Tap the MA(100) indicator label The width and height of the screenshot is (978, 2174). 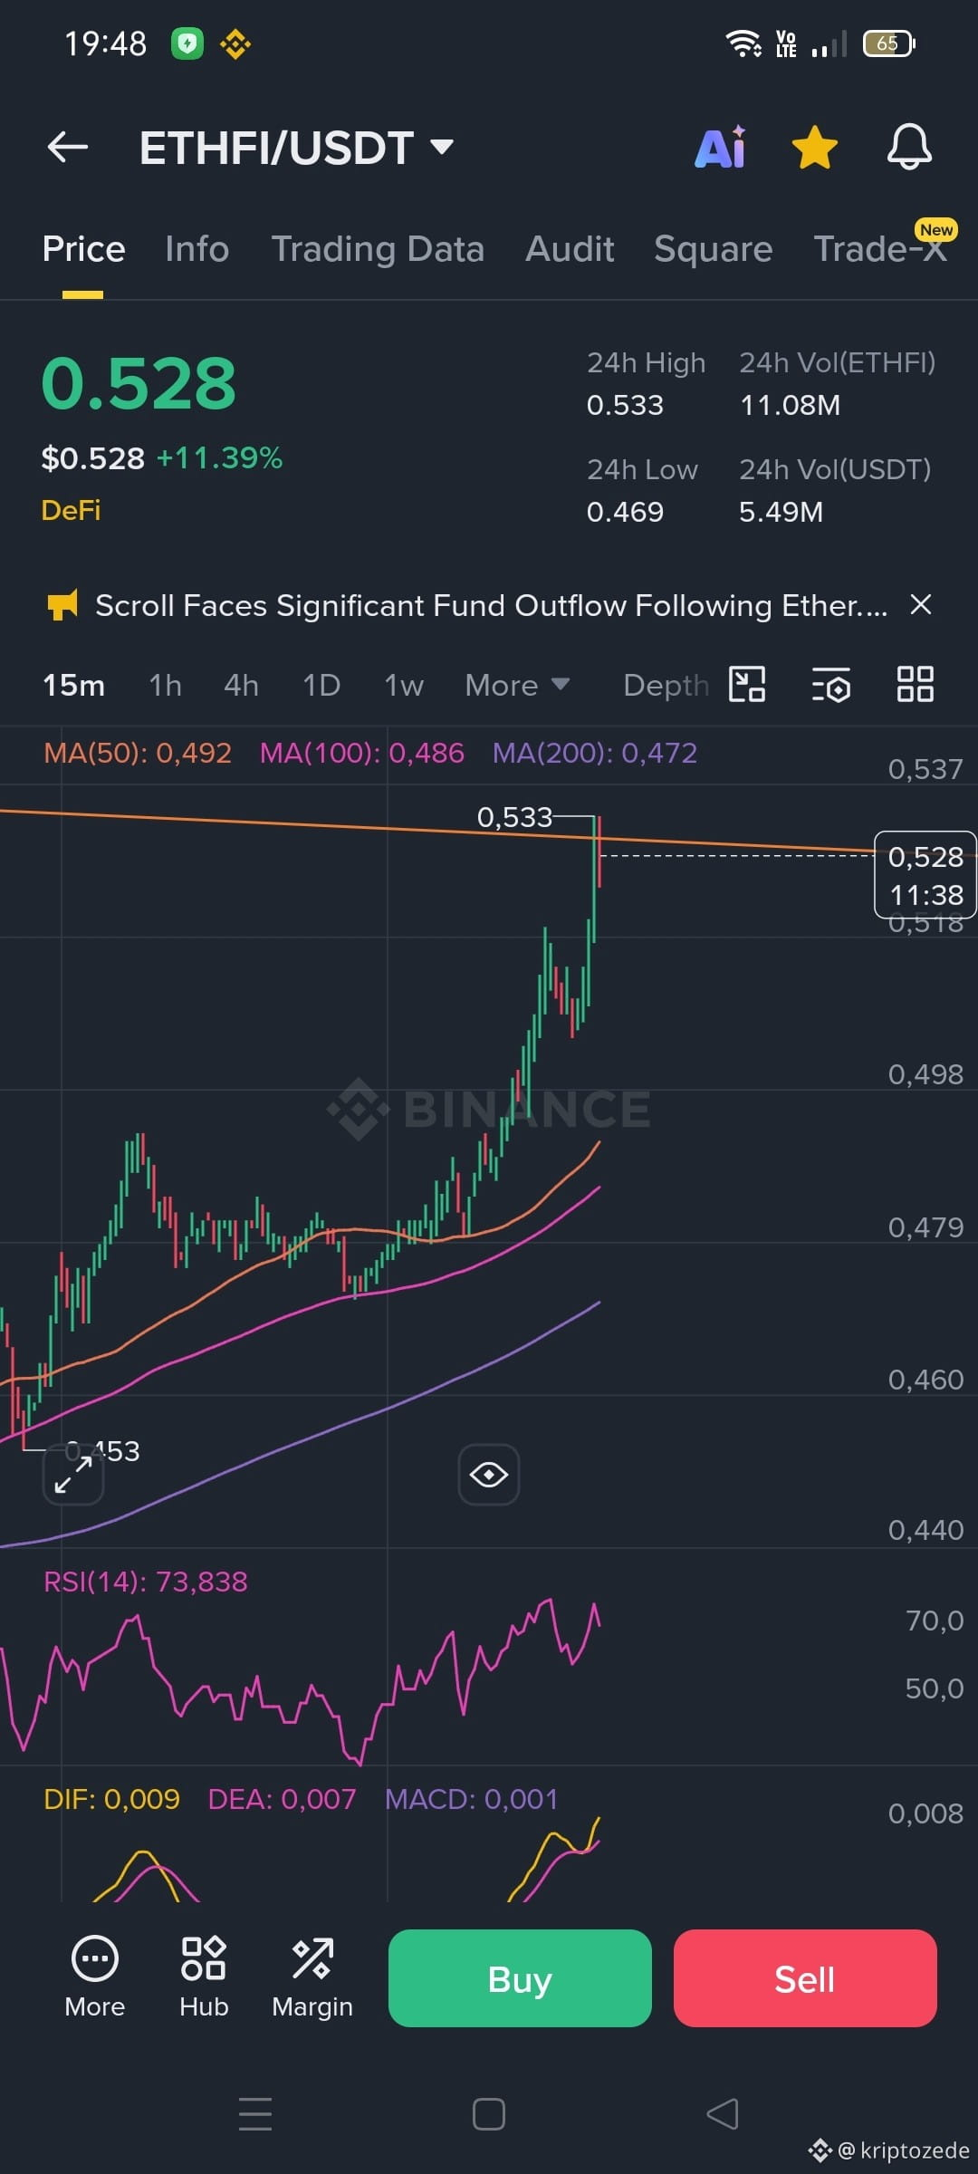[x=361, y=753]
